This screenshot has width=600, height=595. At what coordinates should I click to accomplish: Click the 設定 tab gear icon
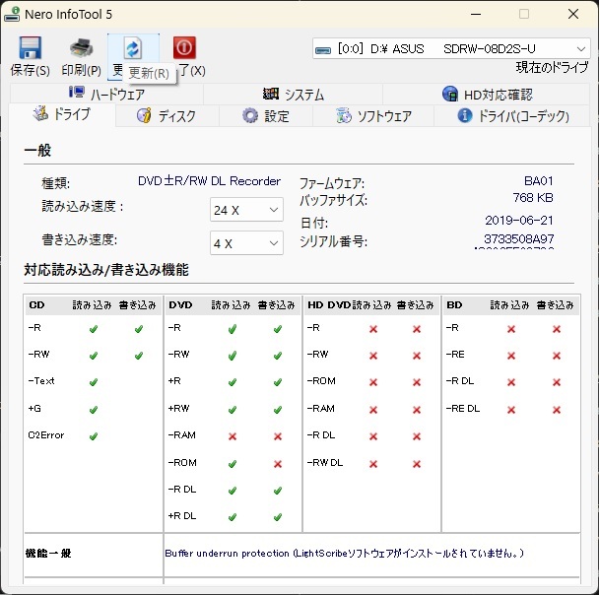250,115
